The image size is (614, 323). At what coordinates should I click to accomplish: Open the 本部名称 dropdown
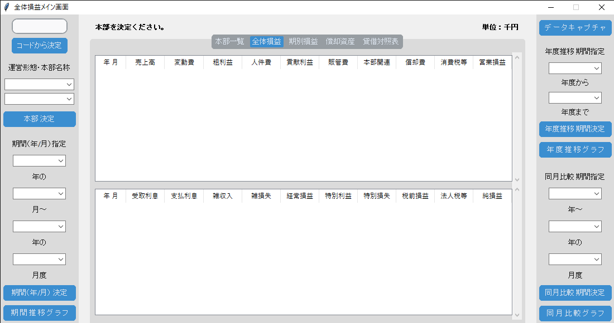click(x=39, y=99)
